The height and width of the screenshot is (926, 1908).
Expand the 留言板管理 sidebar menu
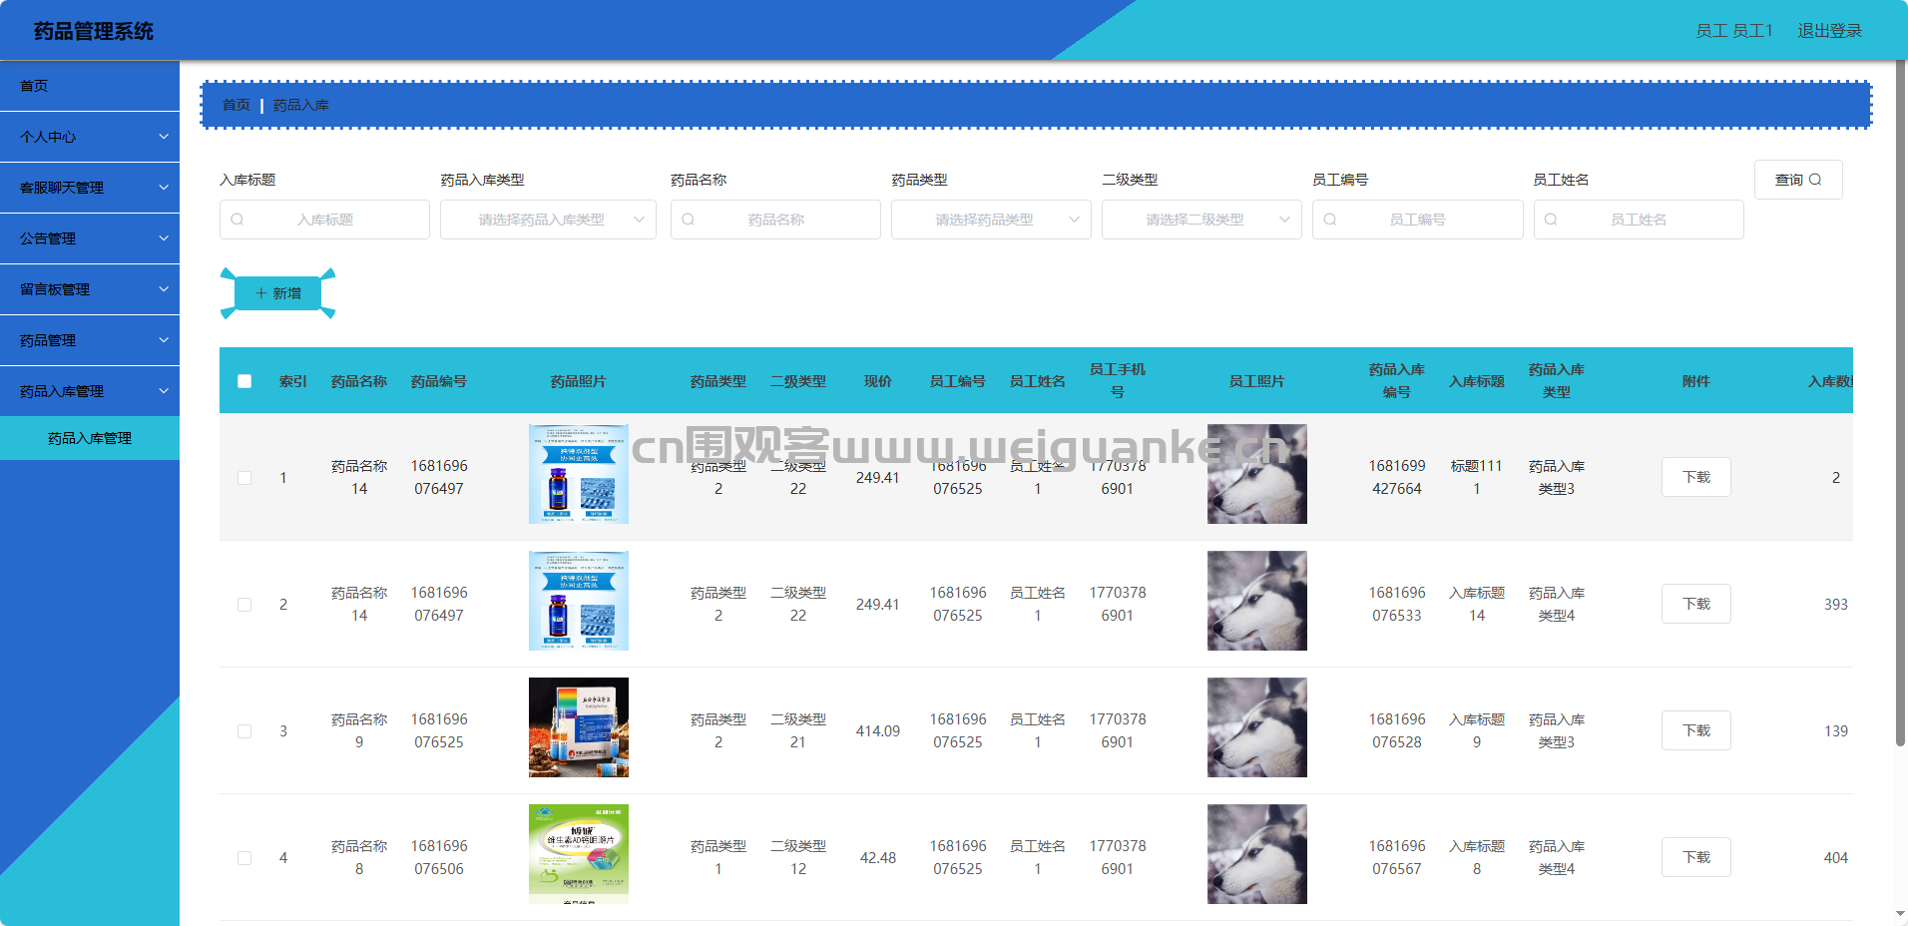click(90, 289)
